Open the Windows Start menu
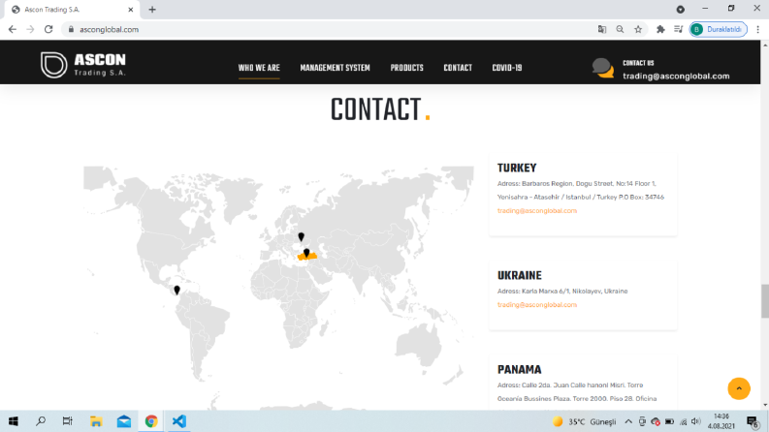The height and width of the screenshot is (432, 769). point(14,421)
